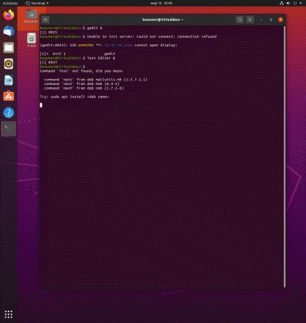The image size is (306, 323).
Task: Open the Help icon in the dock
Action: tap(8, 113)
